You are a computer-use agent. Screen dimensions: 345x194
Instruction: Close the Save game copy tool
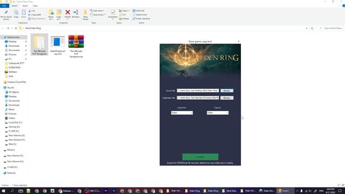[x=238, y=41]
